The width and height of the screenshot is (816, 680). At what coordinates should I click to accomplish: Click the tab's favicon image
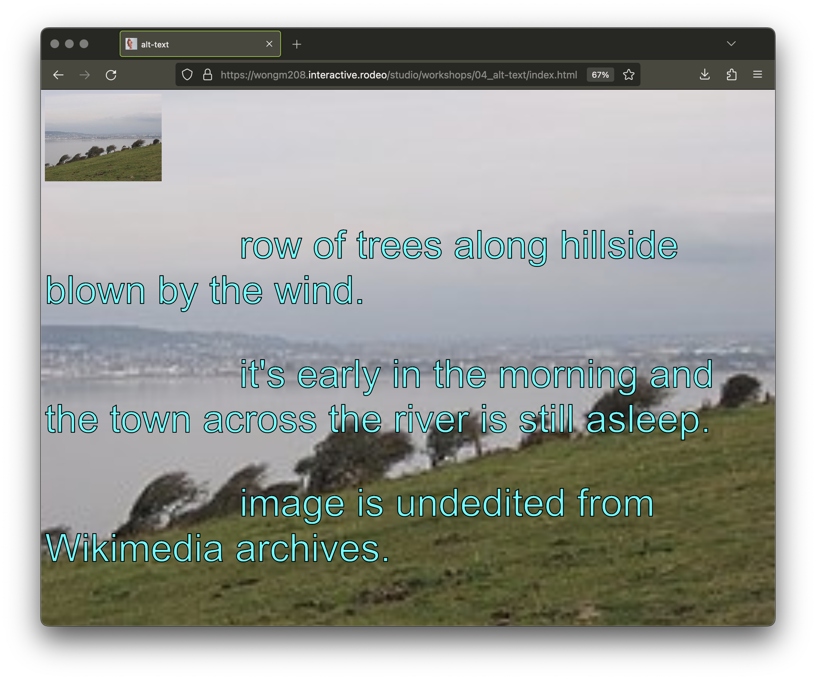click(131, 44)
